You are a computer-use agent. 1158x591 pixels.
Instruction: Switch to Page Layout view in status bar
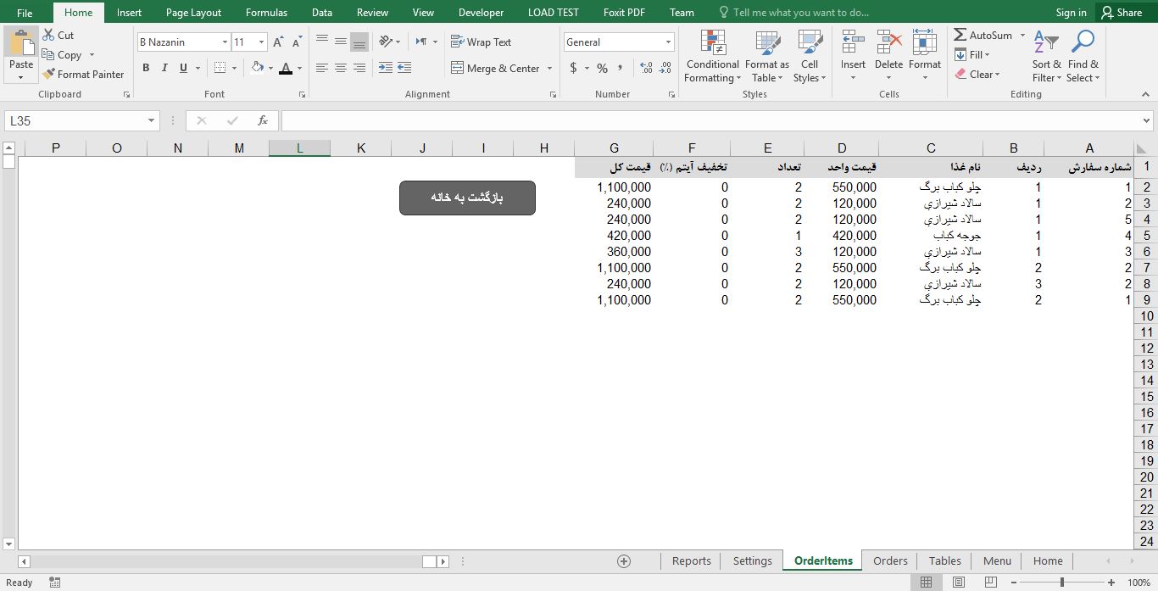959,583
